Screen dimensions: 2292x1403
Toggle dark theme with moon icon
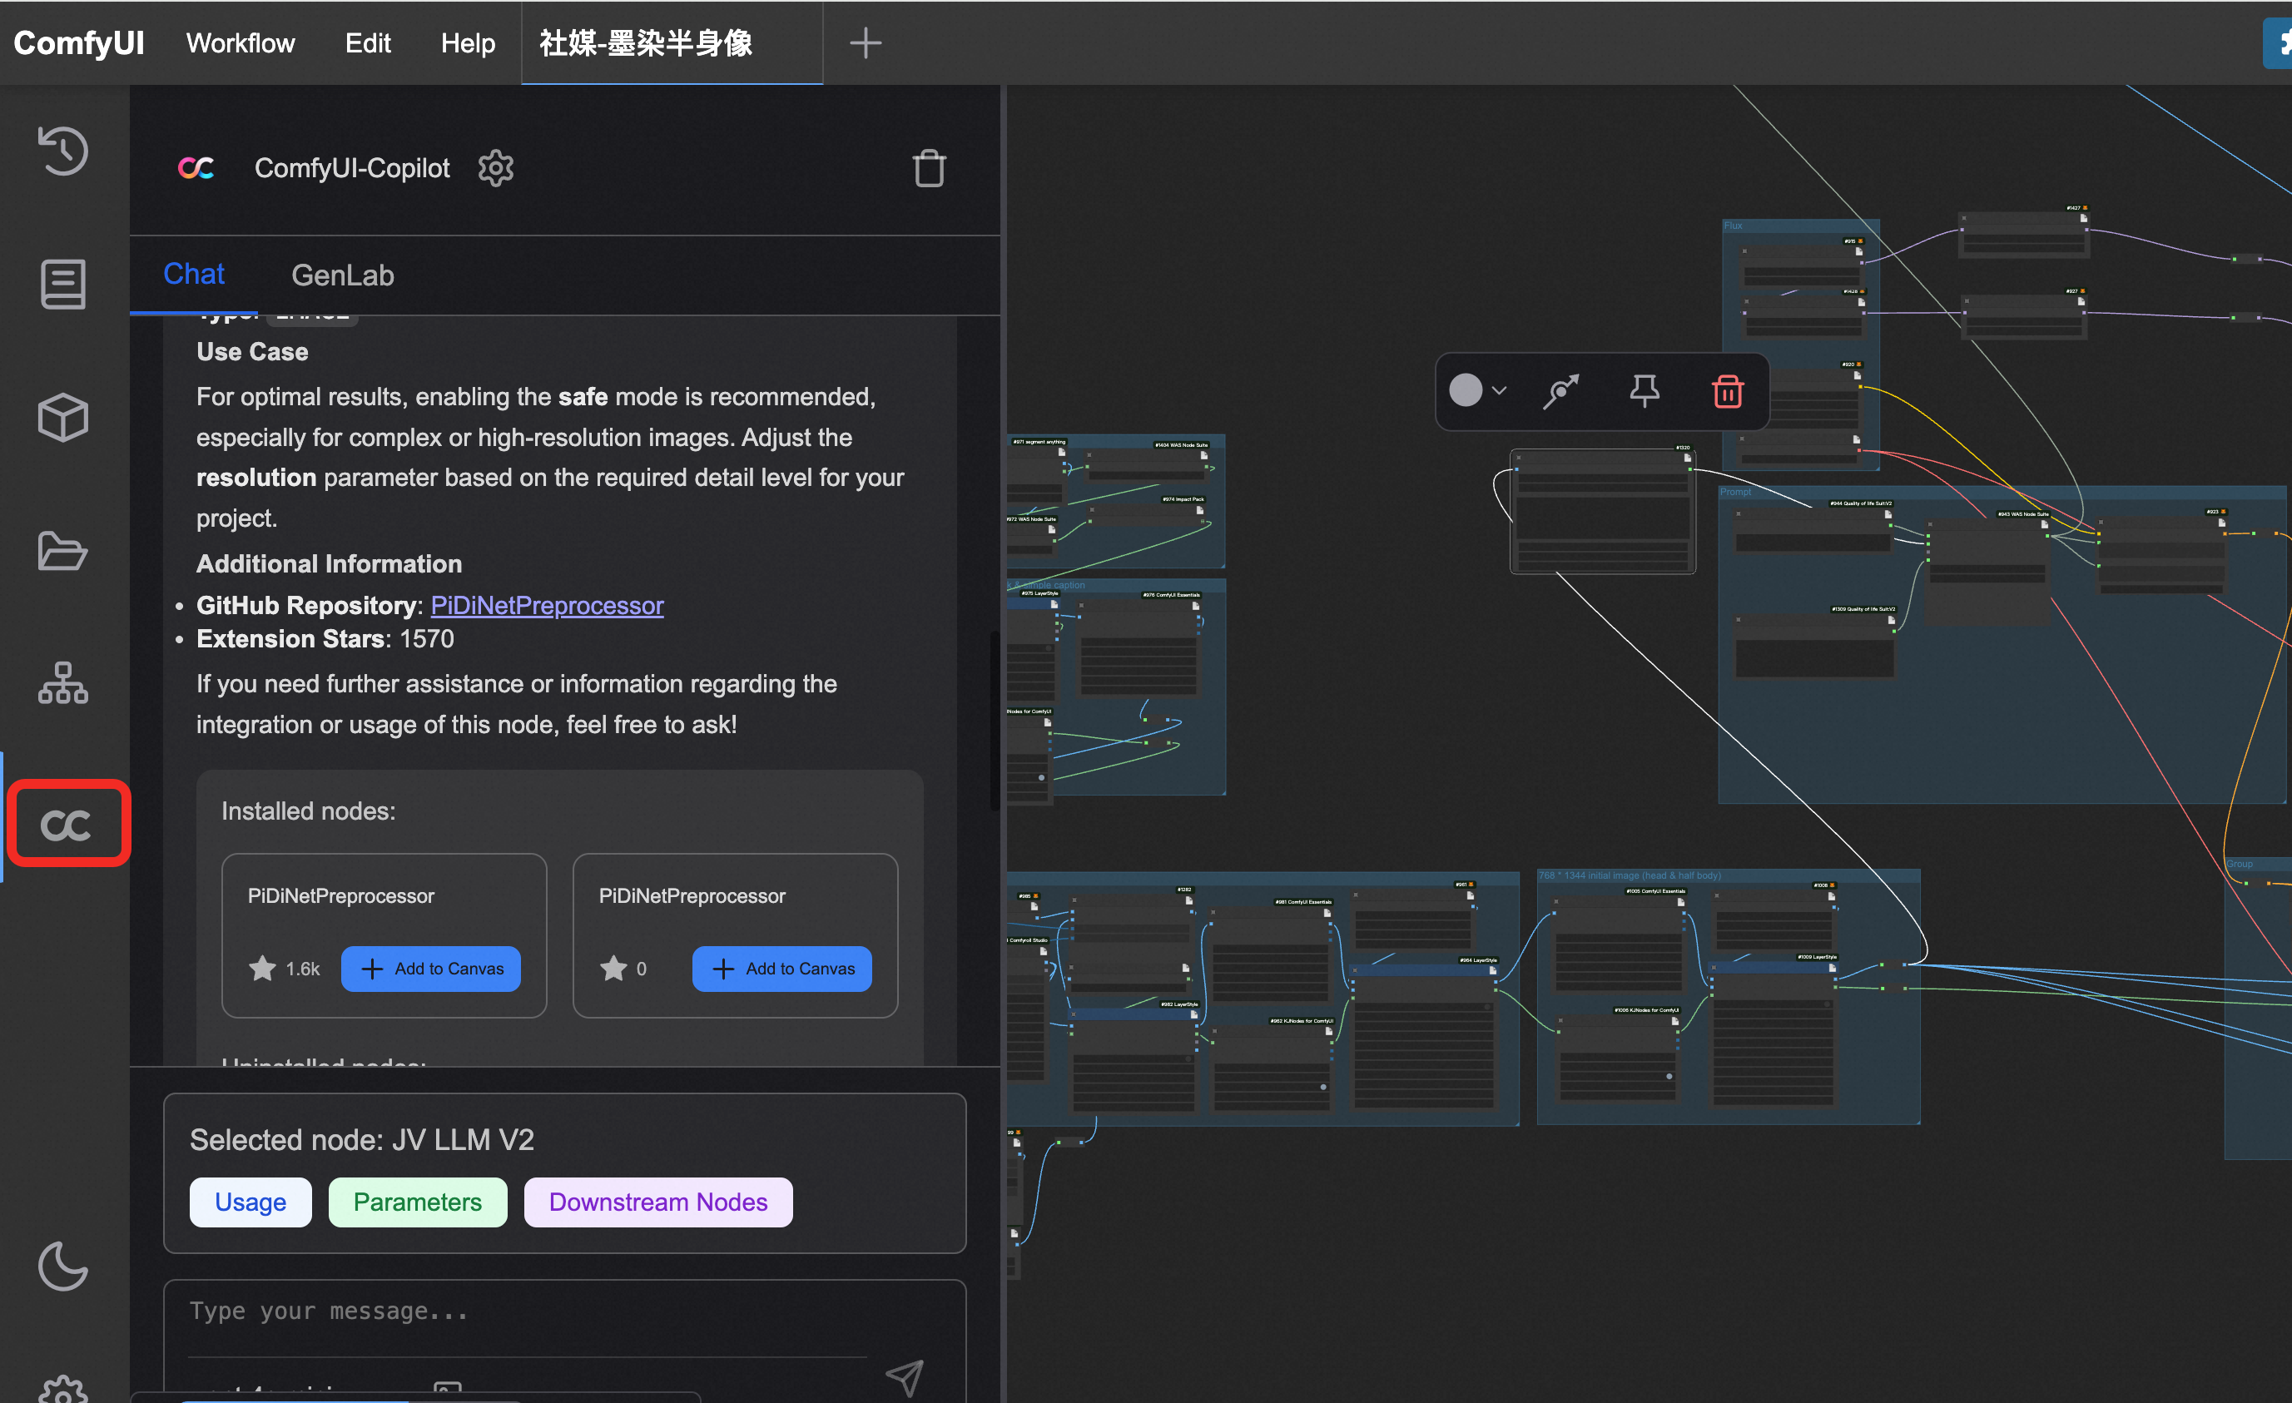pyautogui.click(x=63, y=1266)
